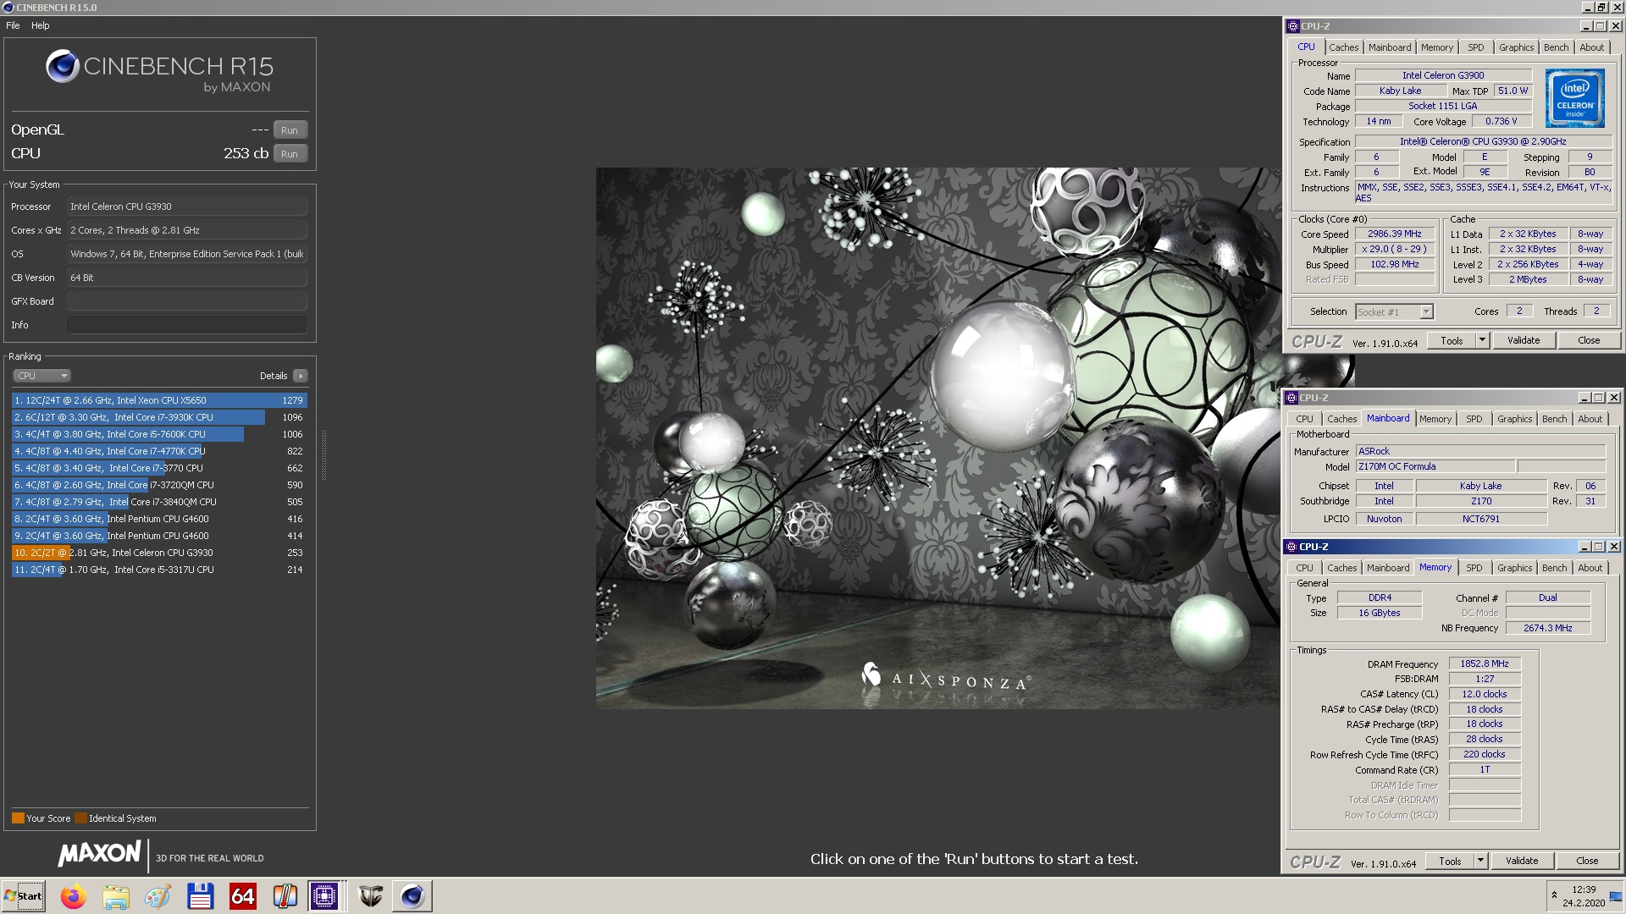This screenshot has height=914, width=1626.
Task: Click the tray icon beside the clock
Action: pos(1616,896)
